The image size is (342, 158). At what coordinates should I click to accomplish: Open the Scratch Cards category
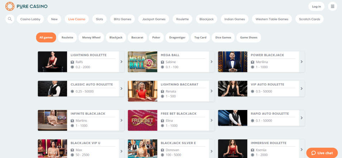click(309, 19)
